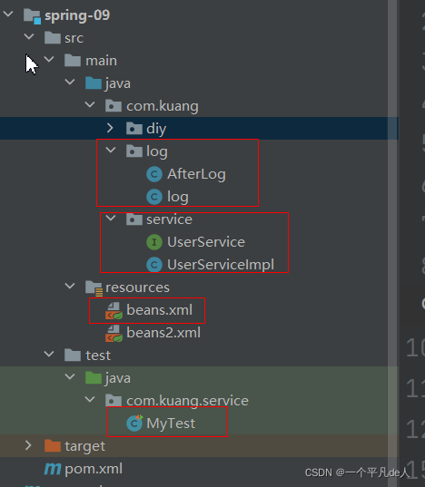
Task: Click the lowercase log class icon
Action: (154, 197)
